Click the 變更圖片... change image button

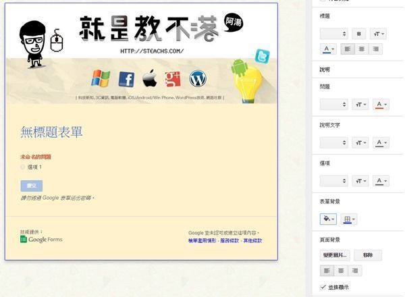click(x=335, y=255)
